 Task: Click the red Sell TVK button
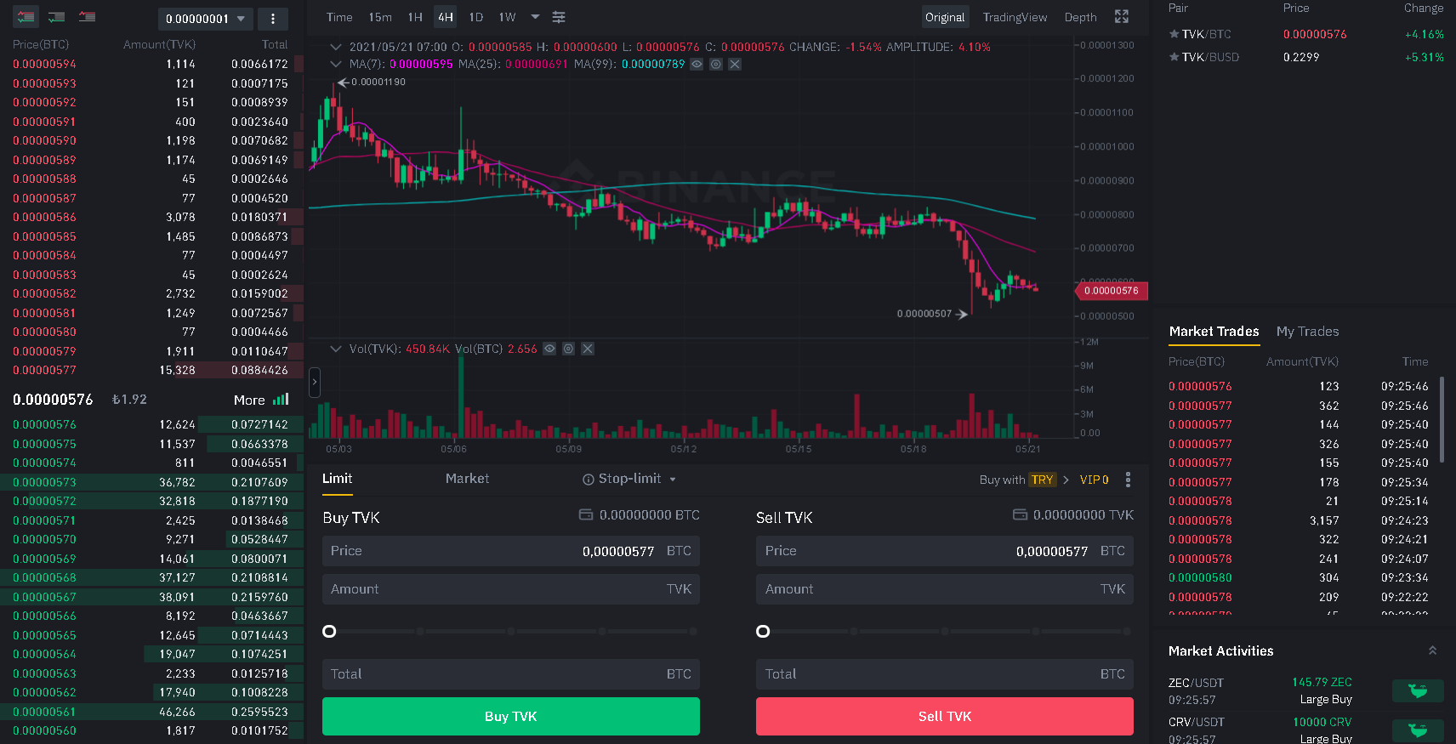pyautogui.click(x=944, y=716)
